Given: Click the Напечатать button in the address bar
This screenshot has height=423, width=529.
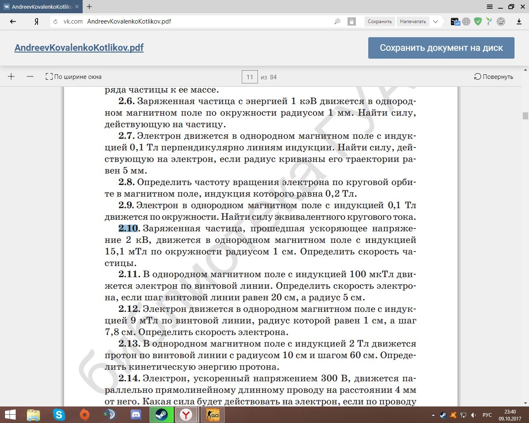Looking at the screenshot, I should 413,21.
